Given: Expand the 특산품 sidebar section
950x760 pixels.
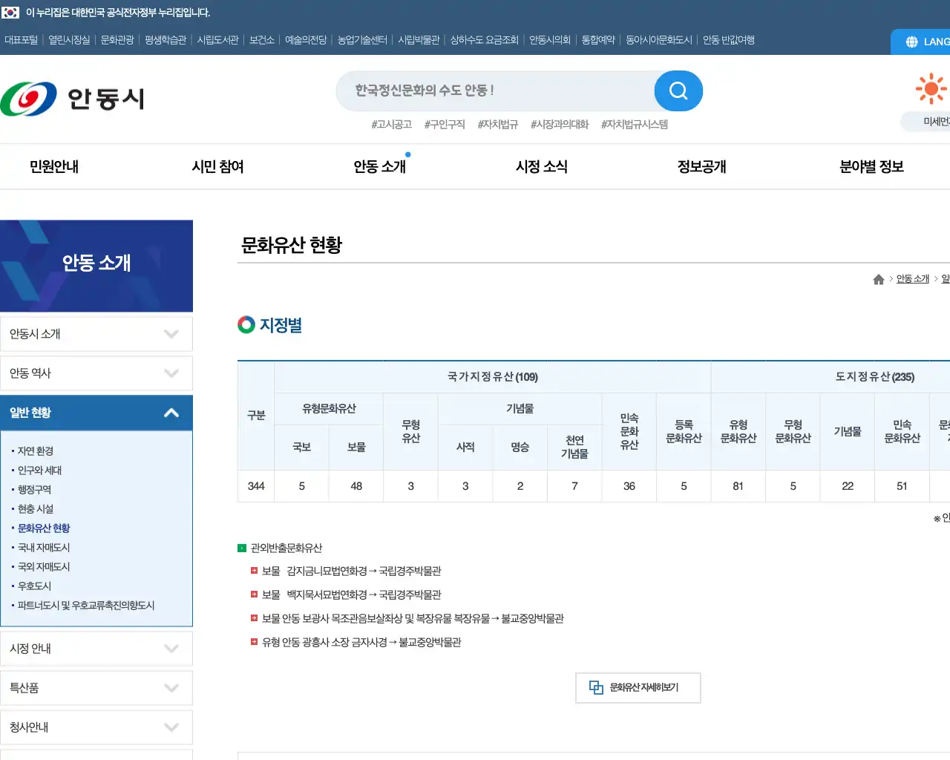Looking at the screenshot, I should click(x=96, y=688).
